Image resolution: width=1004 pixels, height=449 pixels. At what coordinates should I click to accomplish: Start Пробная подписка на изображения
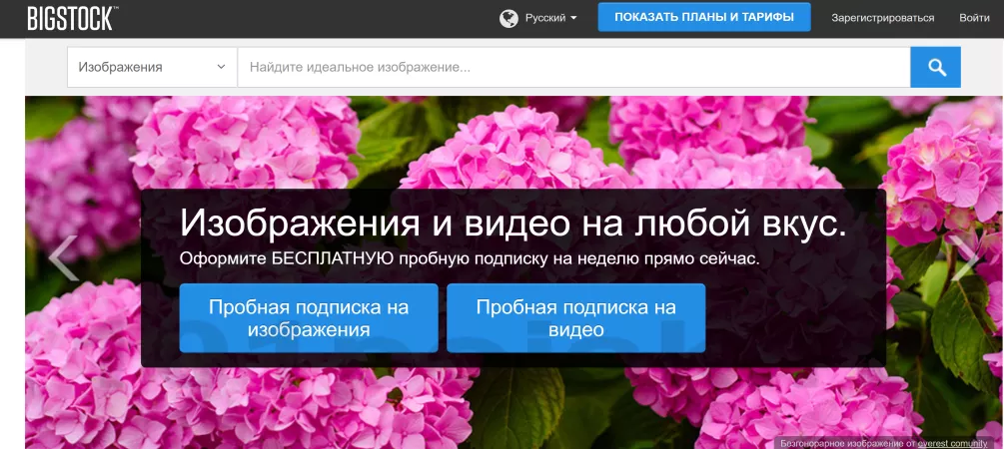click(x=309, y=318)
